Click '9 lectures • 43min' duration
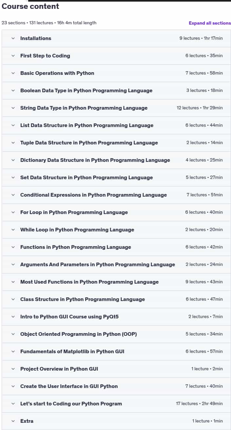Image resolution: width=231 pixels, height=430 pixels. click(204, 282)
